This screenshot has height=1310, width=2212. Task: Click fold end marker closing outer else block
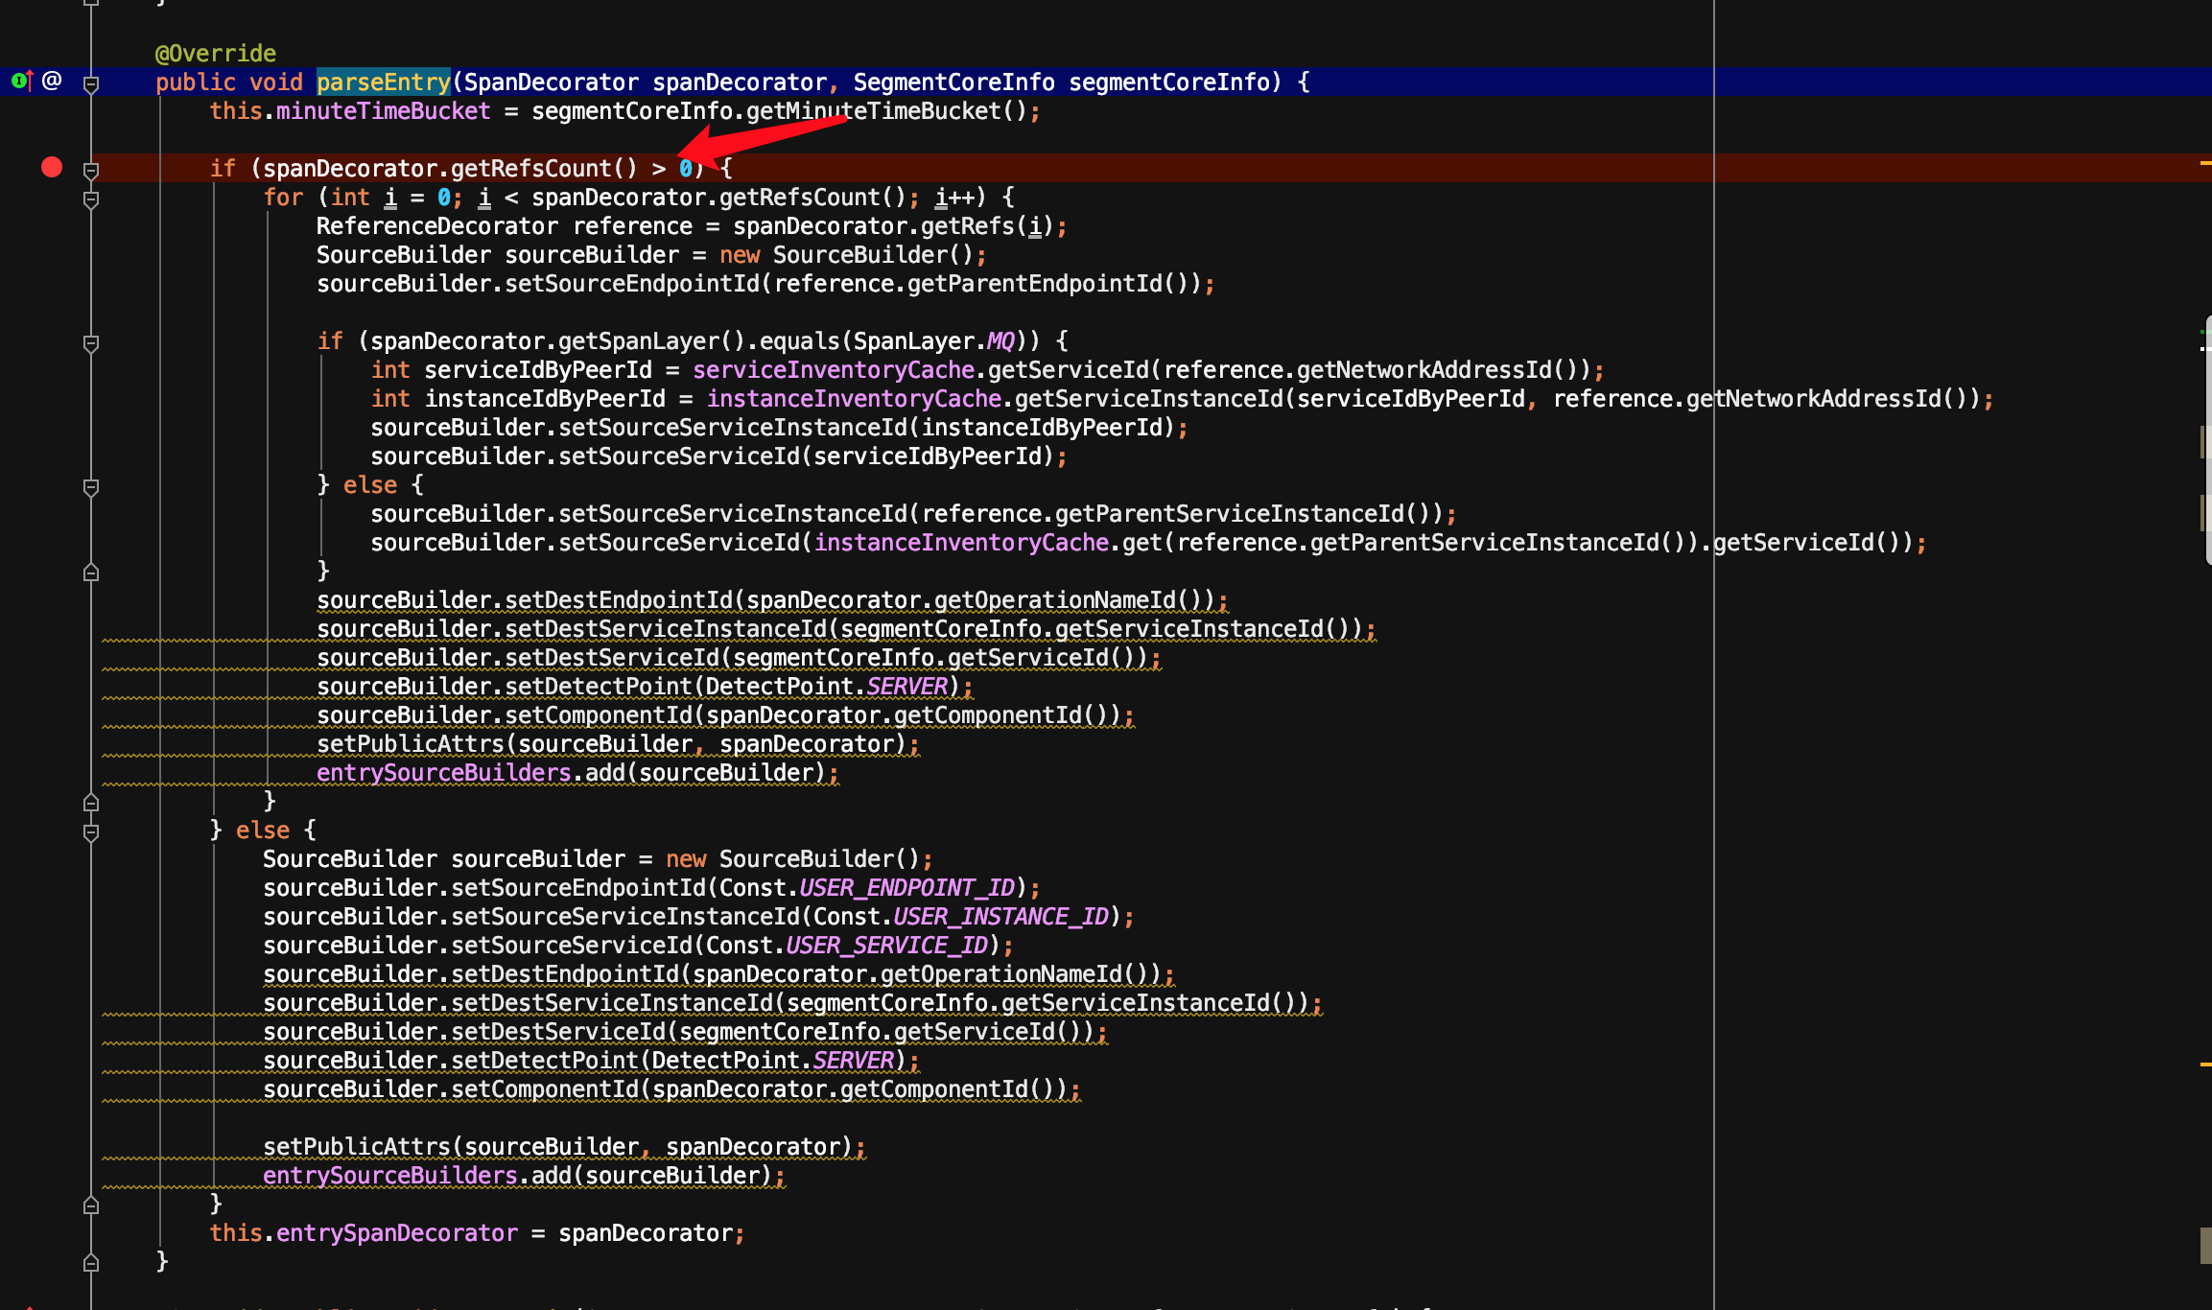pos(91,1205)
